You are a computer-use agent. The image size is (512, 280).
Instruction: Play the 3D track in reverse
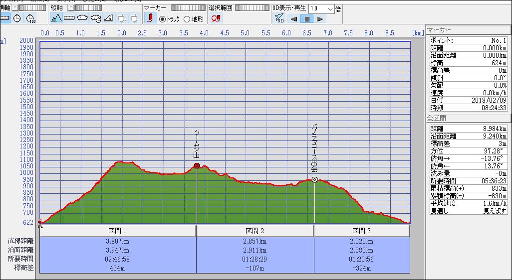point(293,19)
